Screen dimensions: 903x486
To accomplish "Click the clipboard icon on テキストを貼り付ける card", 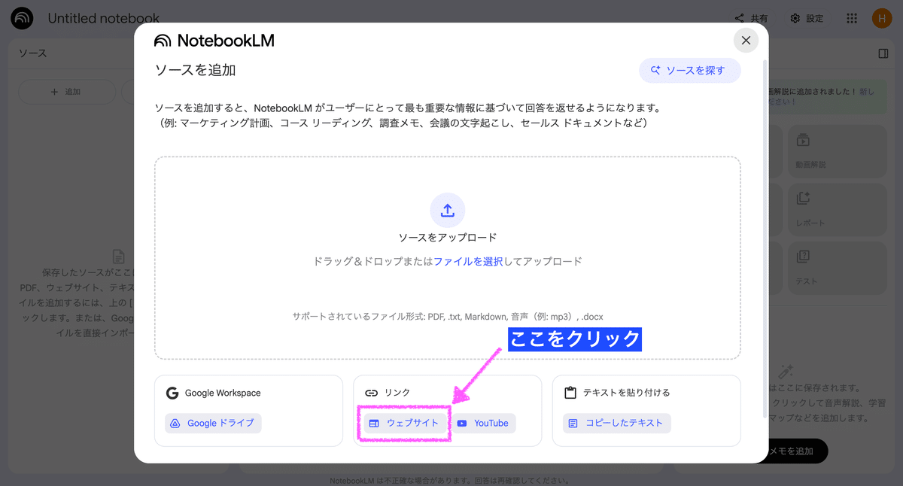I will tap(572, 392).
